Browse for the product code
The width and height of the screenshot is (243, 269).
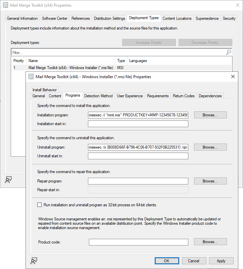tap(210, 242)
